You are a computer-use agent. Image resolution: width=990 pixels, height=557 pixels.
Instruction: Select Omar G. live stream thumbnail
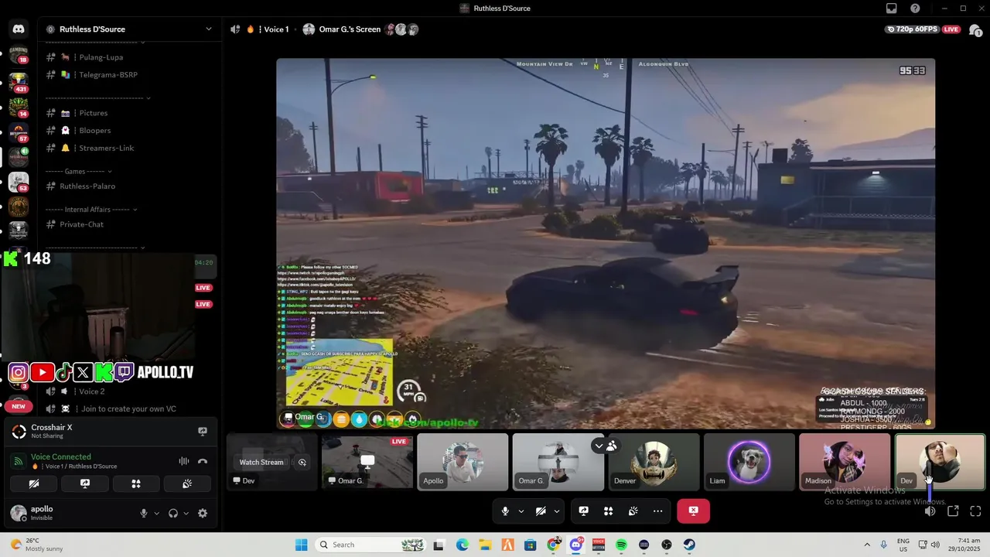coord(367,462)
